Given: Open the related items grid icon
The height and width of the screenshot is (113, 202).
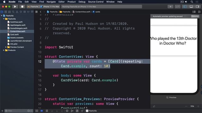Looking at the screenshot, I should coord(37,12).
